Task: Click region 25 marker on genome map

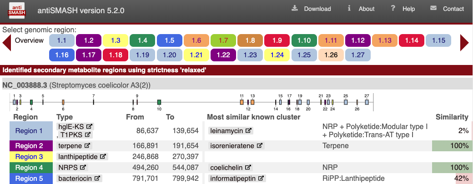Action: 346,102
